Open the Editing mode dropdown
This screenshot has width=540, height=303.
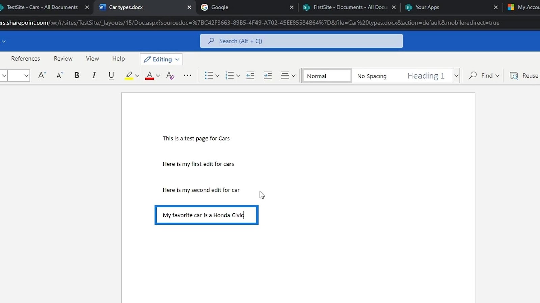click(161, 59)
